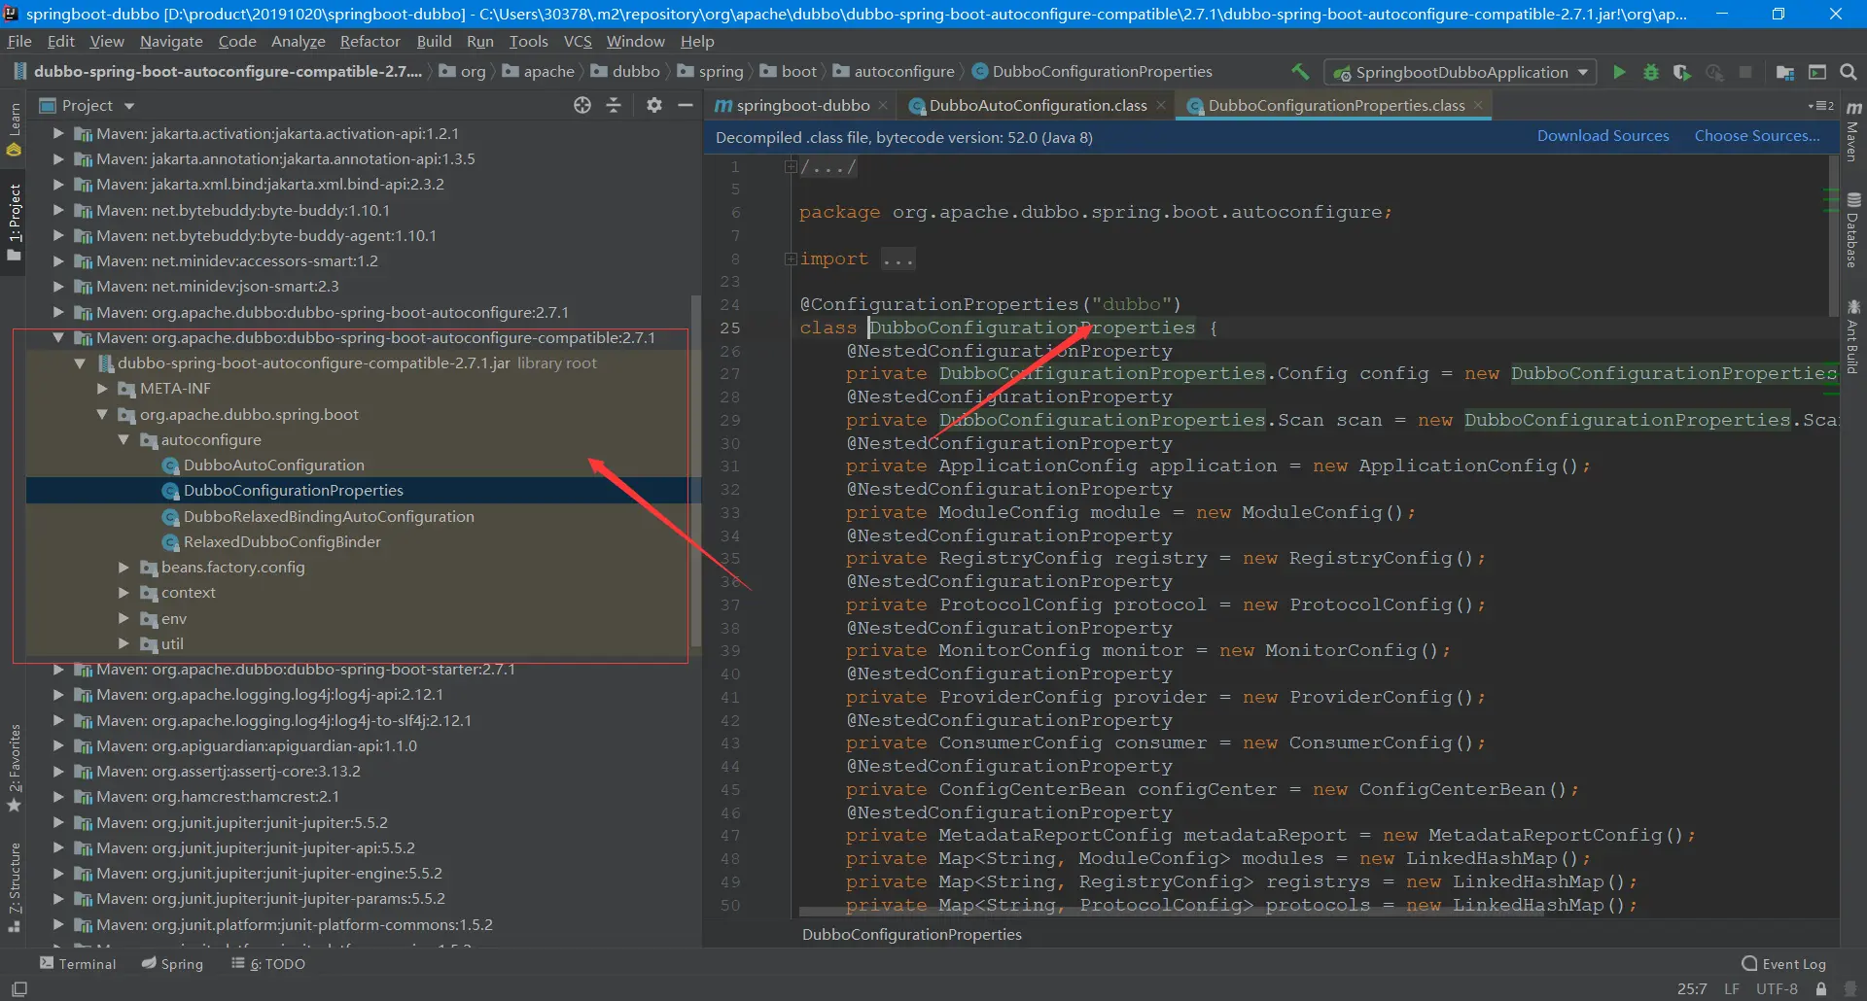Viewport: 1867px width, 1001px height.
Task: Expand the util package
Action: [x=123, y=643]
